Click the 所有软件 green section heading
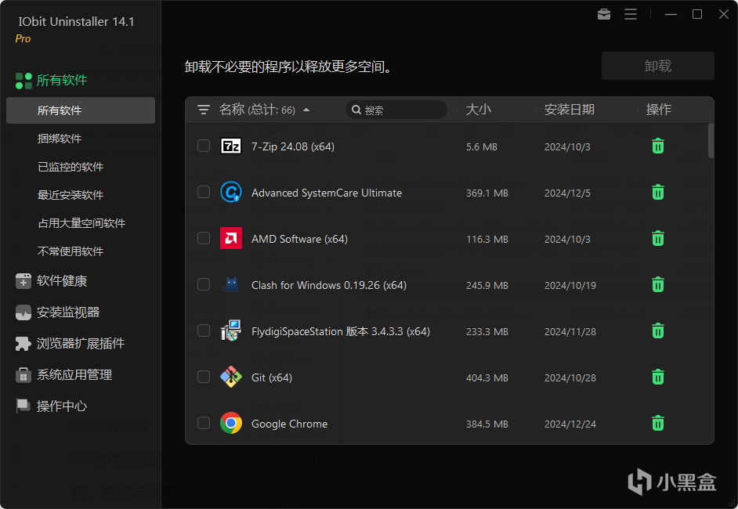 (x=62, y=81)
